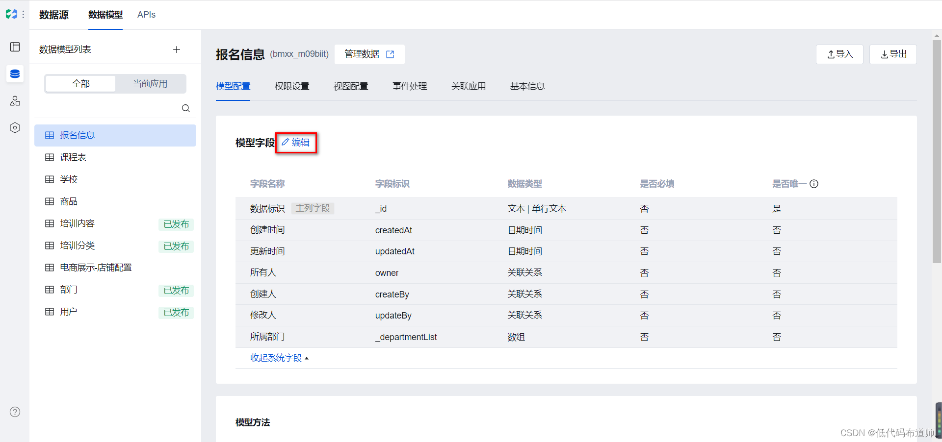This screenshot has height=442, width=942.
Task: Select 用户 in the model list
Action: (x=115, y=312)
